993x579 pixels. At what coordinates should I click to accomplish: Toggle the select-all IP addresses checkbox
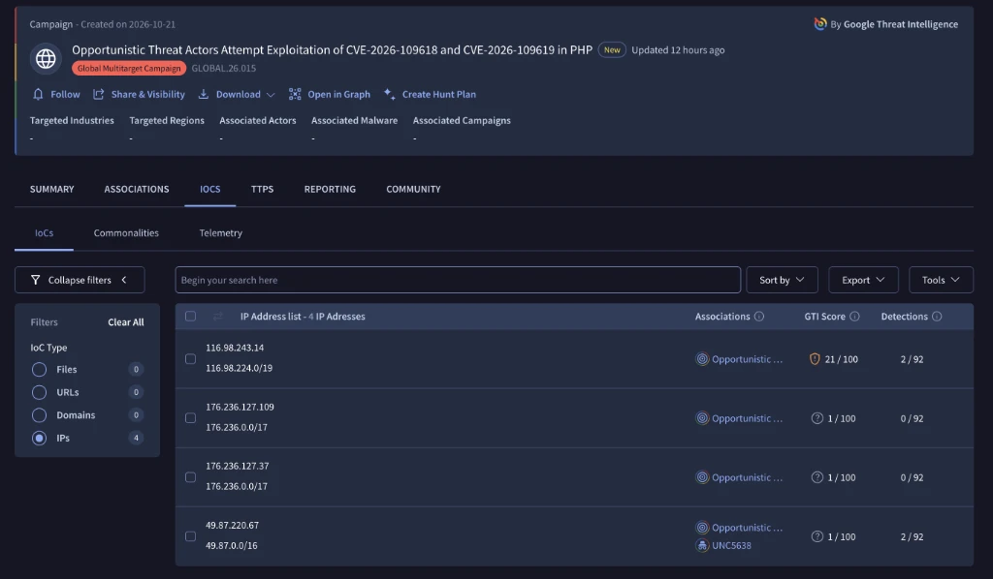pos(191,316)
